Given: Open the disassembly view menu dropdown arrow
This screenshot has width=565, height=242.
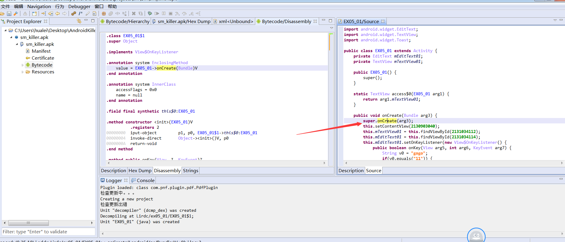Looking at the screenshot, I should pyautogui.click(x=332, y=28).
